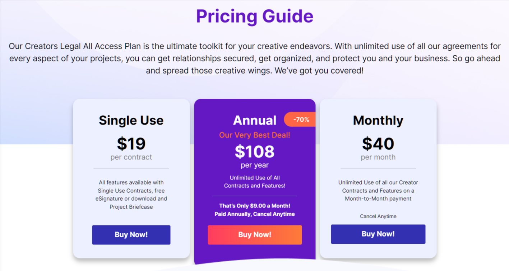This screenshot has height=271, width=509.
Task: Click the "per contract" label
Action: [x=131, y=157]
